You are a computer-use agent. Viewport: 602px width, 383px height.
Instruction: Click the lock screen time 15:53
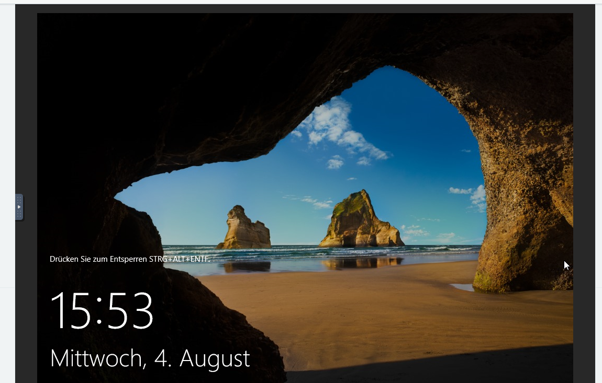tap(102, 310)
